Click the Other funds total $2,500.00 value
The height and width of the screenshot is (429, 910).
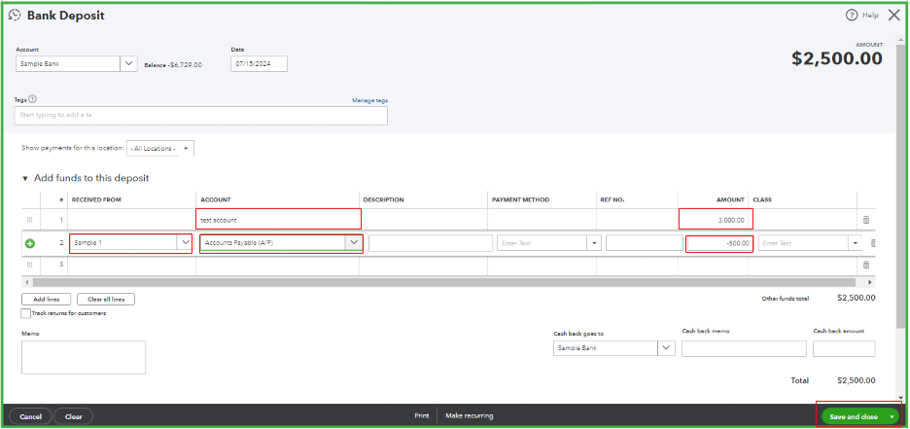pos(856,298)
